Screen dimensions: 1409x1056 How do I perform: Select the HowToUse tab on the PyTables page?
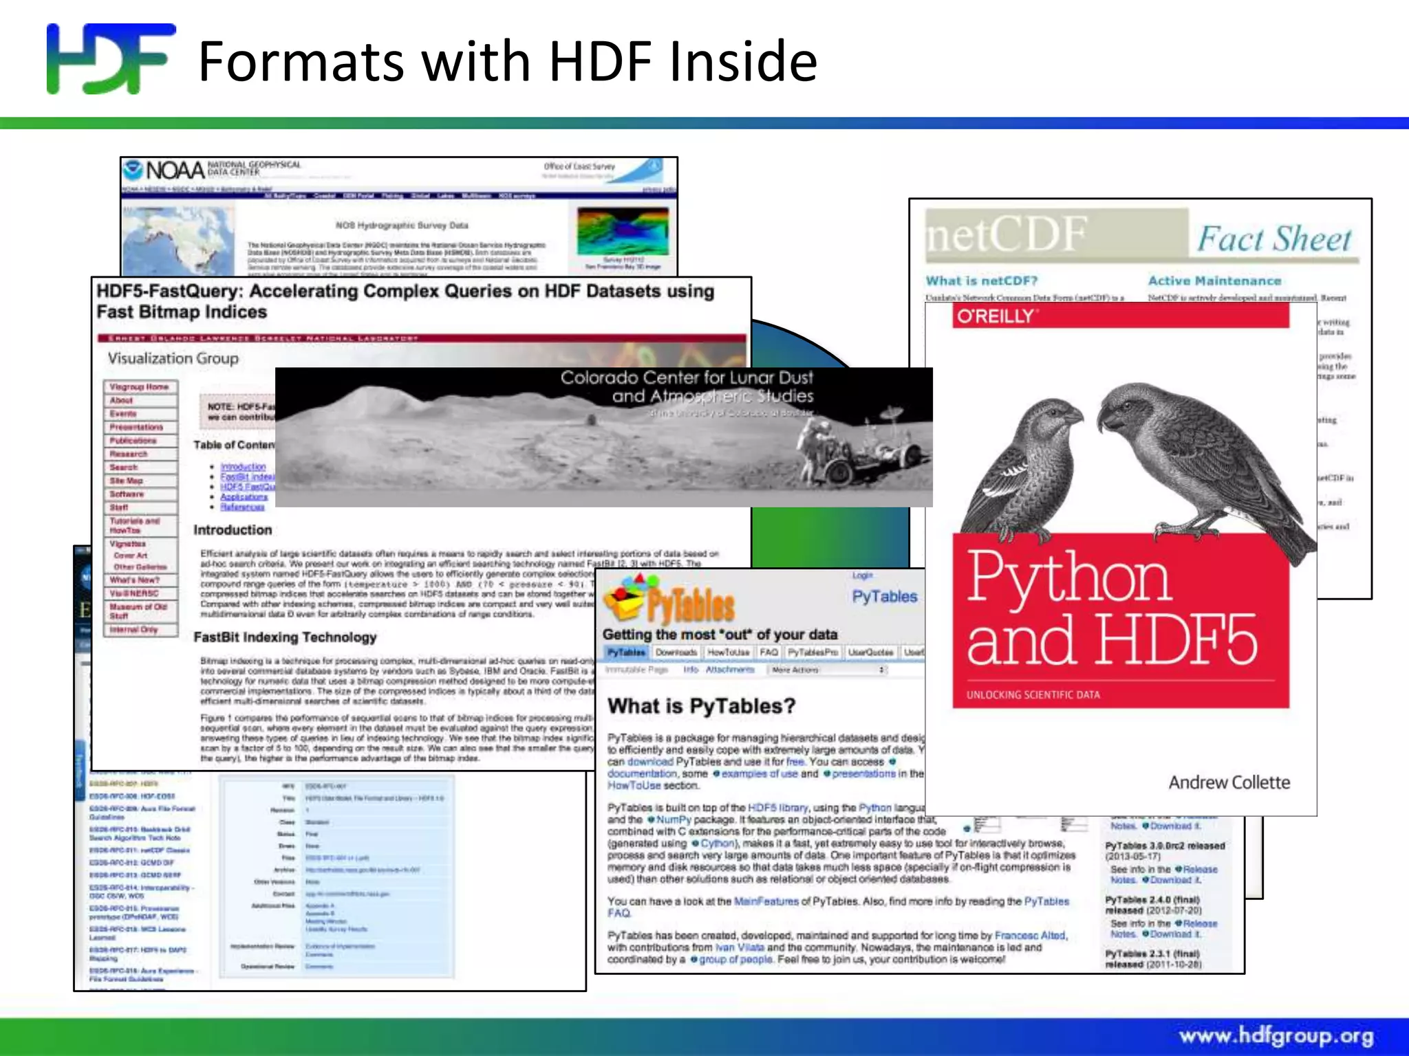(x=728, y=652)
